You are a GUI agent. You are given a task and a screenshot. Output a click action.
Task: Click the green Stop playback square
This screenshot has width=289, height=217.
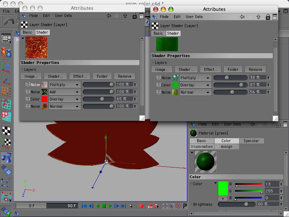pyautogui.click(x=104, y=206)
